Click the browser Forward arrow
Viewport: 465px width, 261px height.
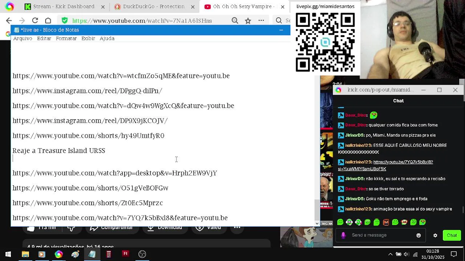pos(22,21)
